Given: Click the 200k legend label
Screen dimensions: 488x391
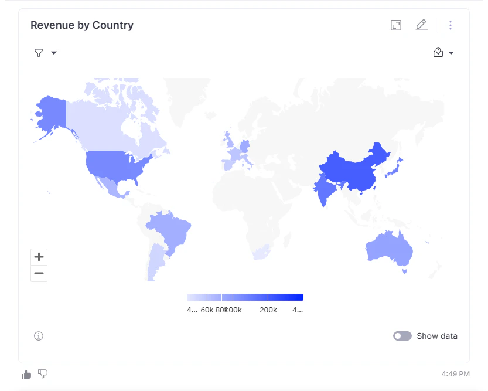Looking at the screenshot, I should (268, 310).
